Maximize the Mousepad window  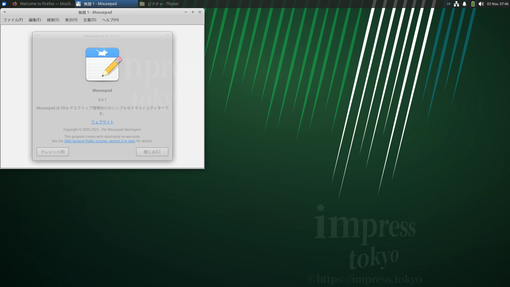point(193,12)
